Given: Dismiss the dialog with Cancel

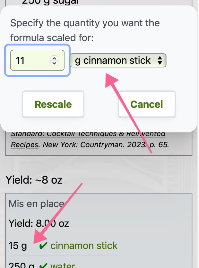Looking at the screenshot, I should click(x=147, y=104).
